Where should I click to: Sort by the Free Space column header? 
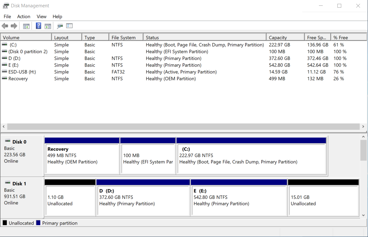point(318,38)
